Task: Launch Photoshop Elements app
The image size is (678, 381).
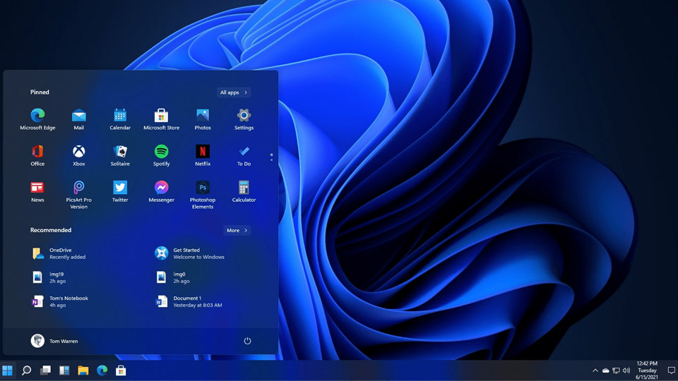Action: tap(203, 188)
